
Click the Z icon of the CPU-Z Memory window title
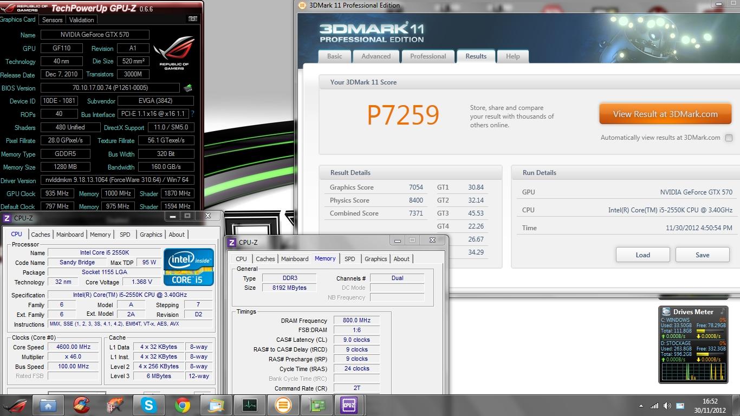pos(232,242)
